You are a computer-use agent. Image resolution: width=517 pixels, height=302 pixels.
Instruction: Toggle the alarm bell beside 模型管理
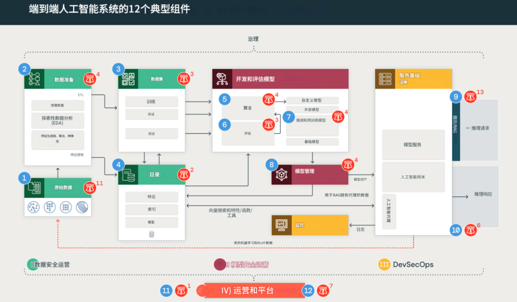pos(348,165)
